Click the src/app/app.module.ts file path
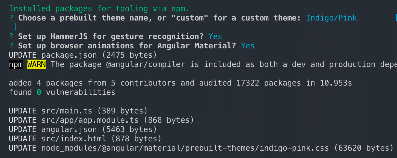The width and height of the screenshot is (397, 158). point(90,120)
